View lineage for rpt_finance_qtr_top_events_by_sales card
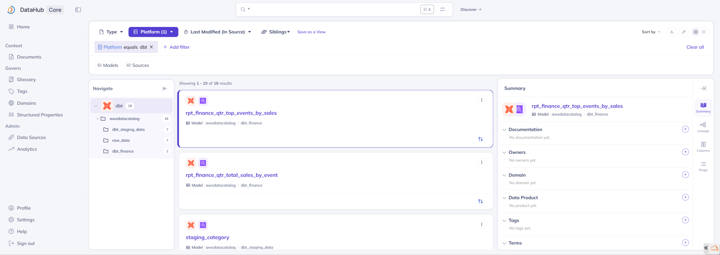The height and width of the screenshot is (255, 720). [x=480, y=139]
